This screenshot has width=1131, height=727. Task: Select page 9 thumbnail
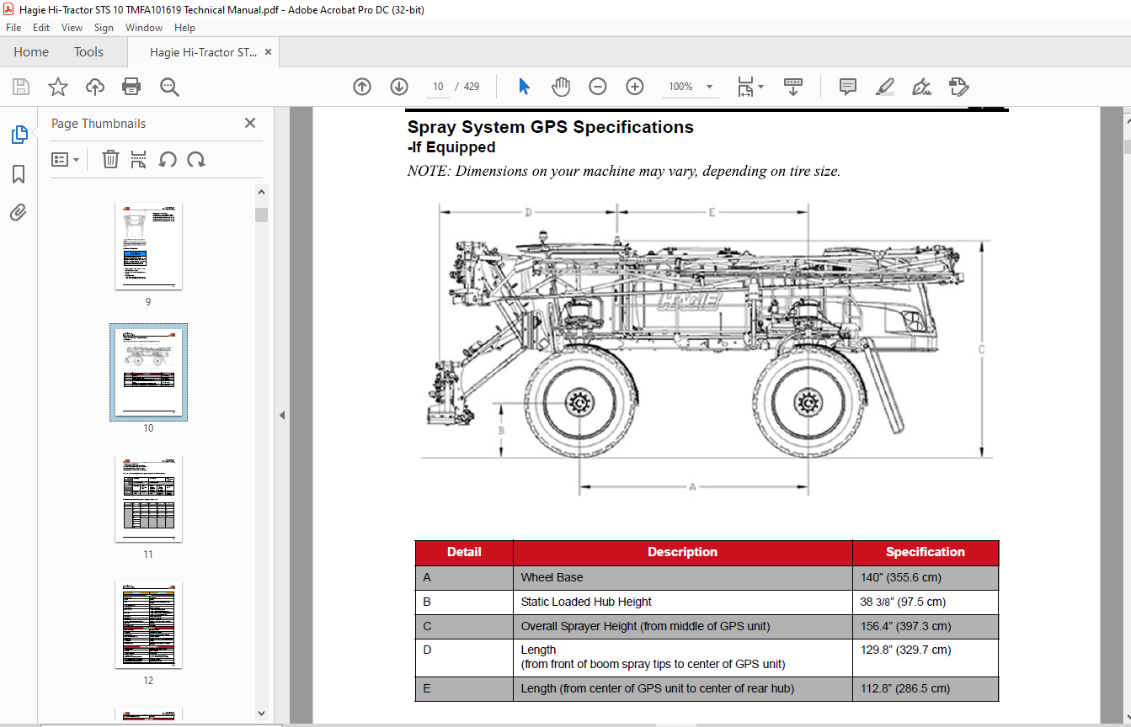pyautogui.click(x=148, y=246)
